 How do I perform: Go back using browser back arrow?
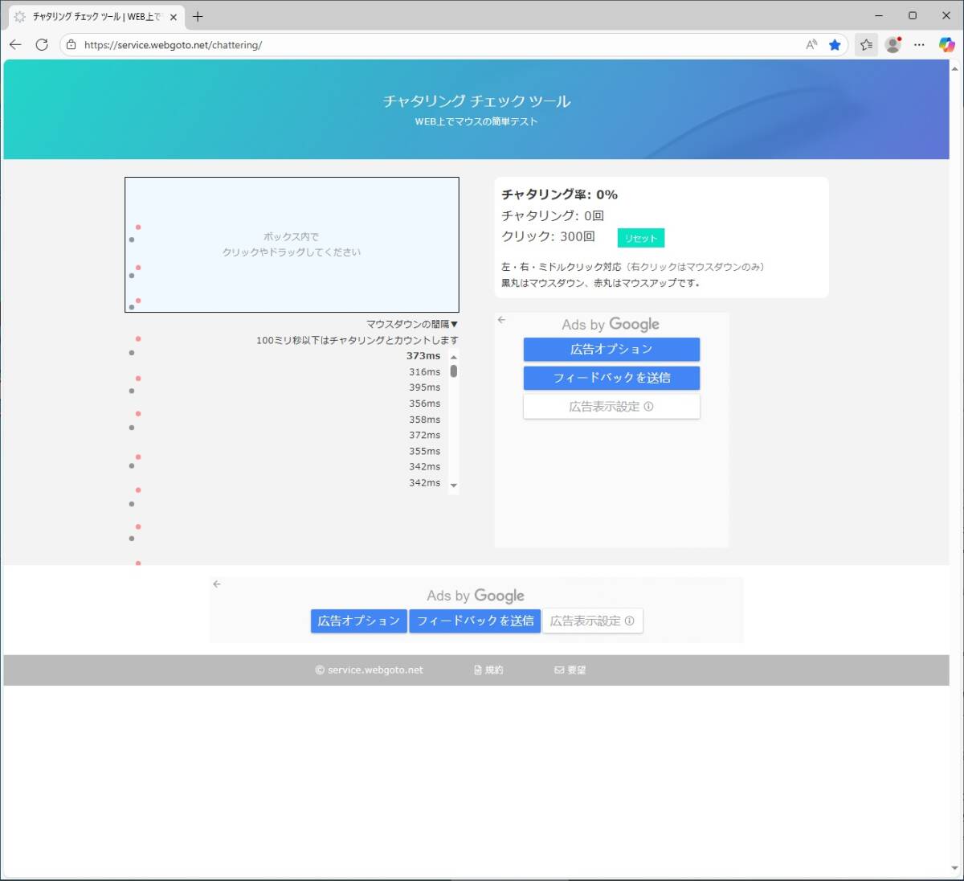[15, 45]
